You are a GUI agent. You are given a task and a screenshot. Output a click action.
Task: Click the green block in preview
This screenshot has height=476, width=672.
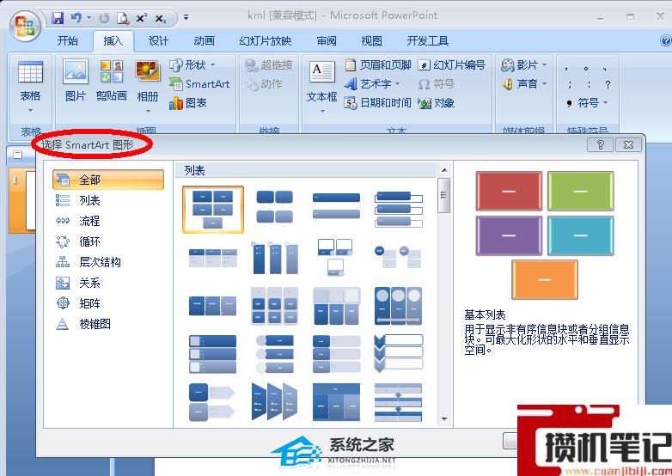tap(580, 191)
